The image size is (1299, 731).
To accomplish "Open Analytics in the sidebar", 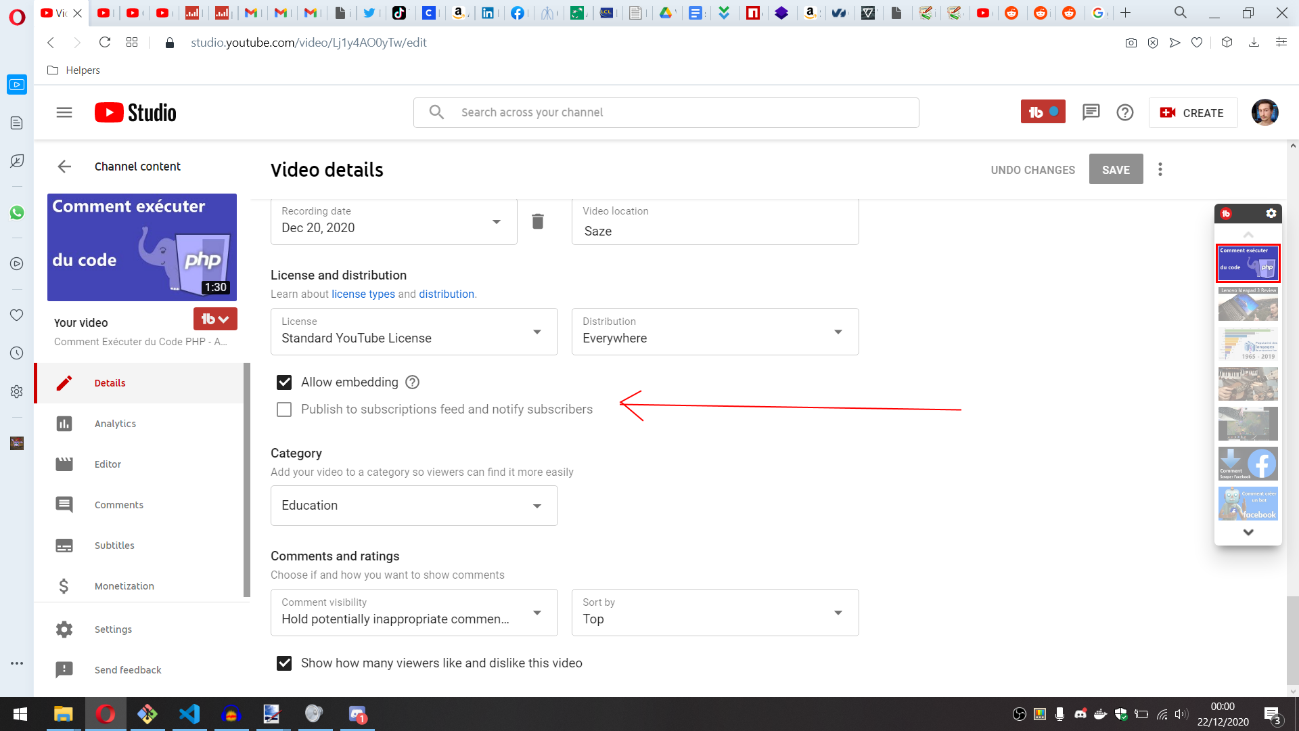I will point(115,424).
